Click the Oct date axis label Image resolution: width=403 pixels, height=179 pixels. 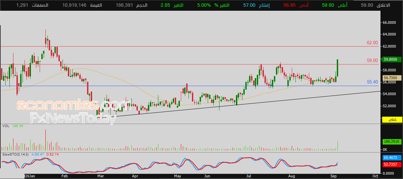coord(375,176)
